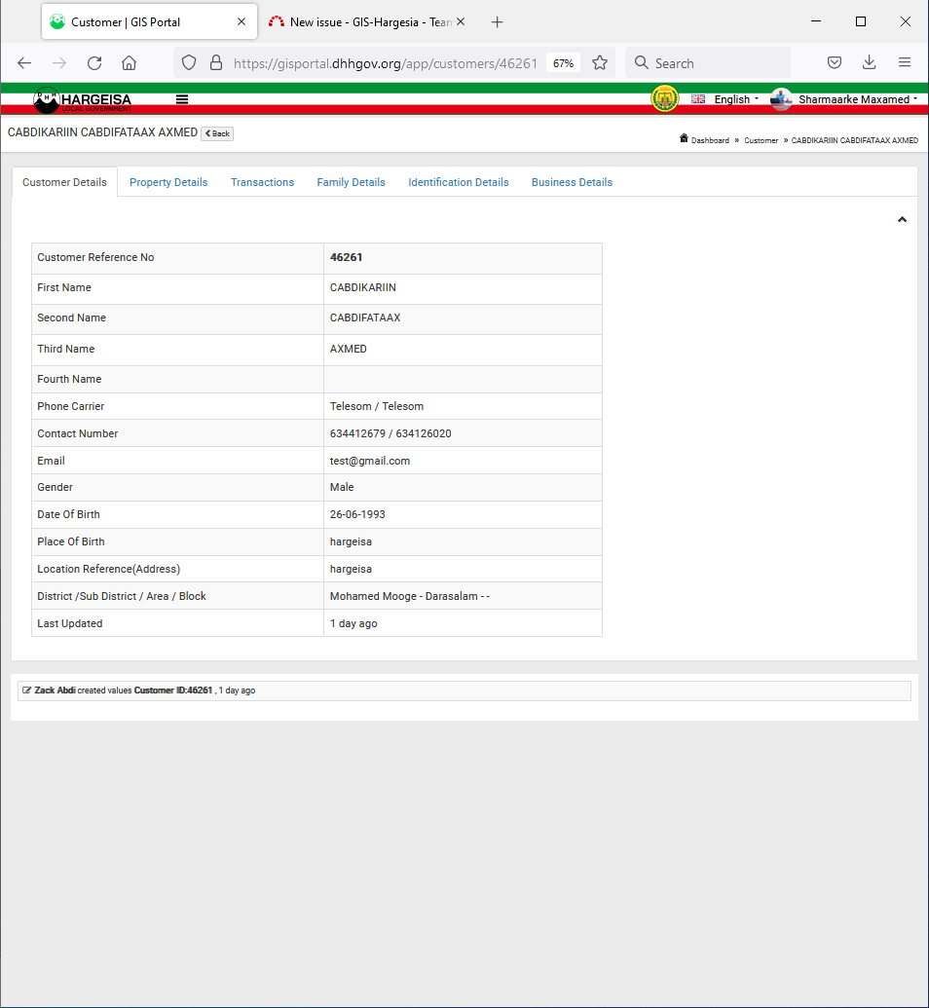Reload the page with the refresh icon

(x=94, y=63)
